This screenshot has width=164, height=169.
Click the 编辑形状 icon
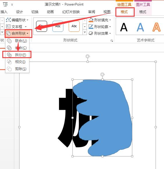click(8, 20)
